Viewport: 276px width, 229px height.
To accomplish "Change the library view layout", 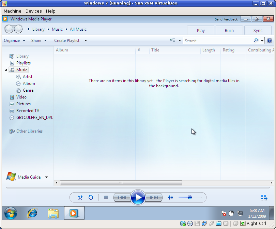I will pyautogui.click(x=173, y=40).
